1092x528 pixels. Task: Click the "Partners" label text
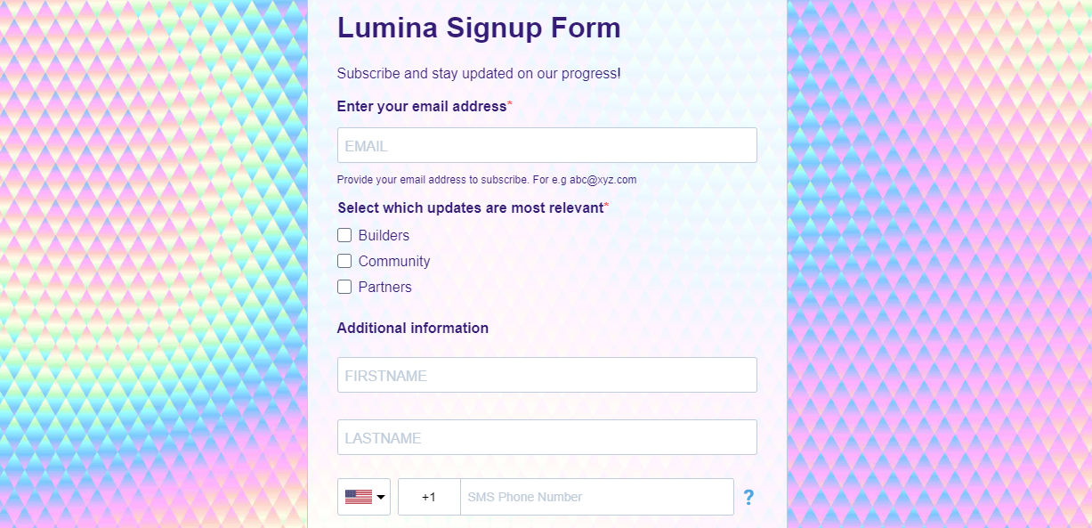click(385, 287)
